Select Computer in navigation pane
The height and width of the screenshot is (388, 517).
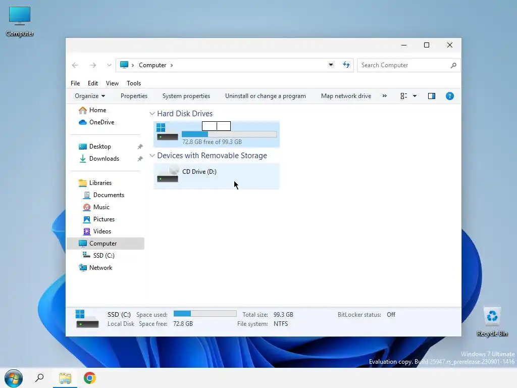point(106,244)
